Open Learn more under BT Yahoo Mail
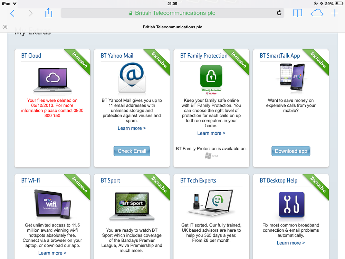Screen dimensions: 345x259 [x=132, y=128]
